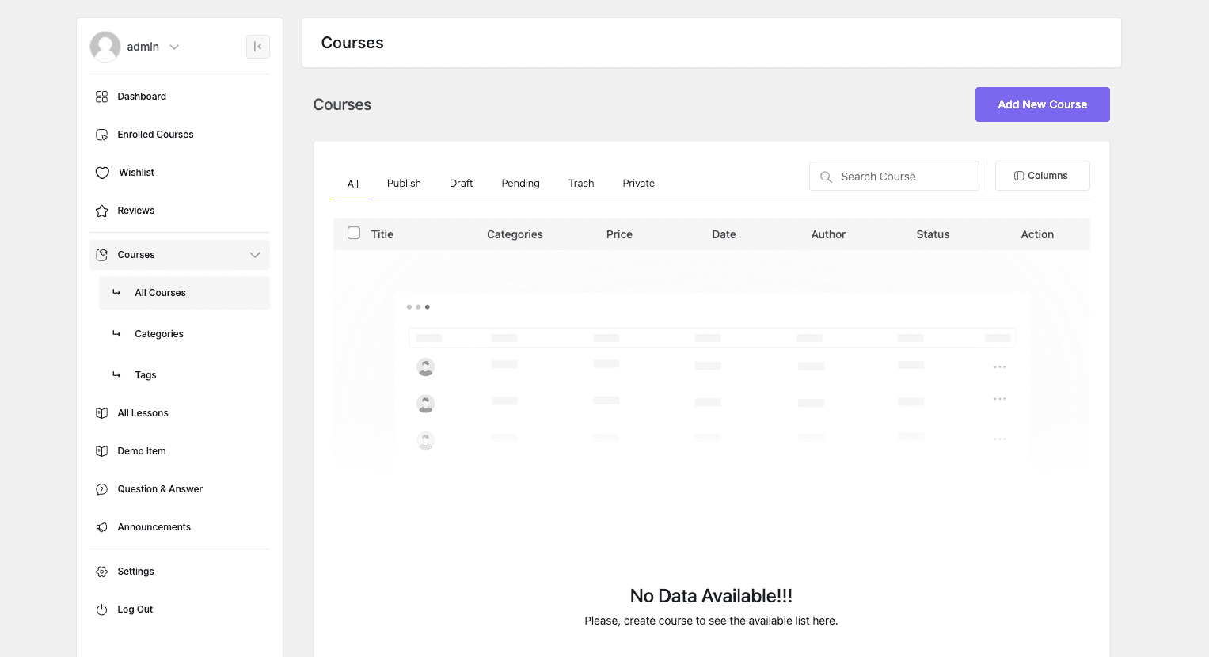Screen dimensions: 1209x657
Task: Click the Log Out power icon
Action: 101,610
